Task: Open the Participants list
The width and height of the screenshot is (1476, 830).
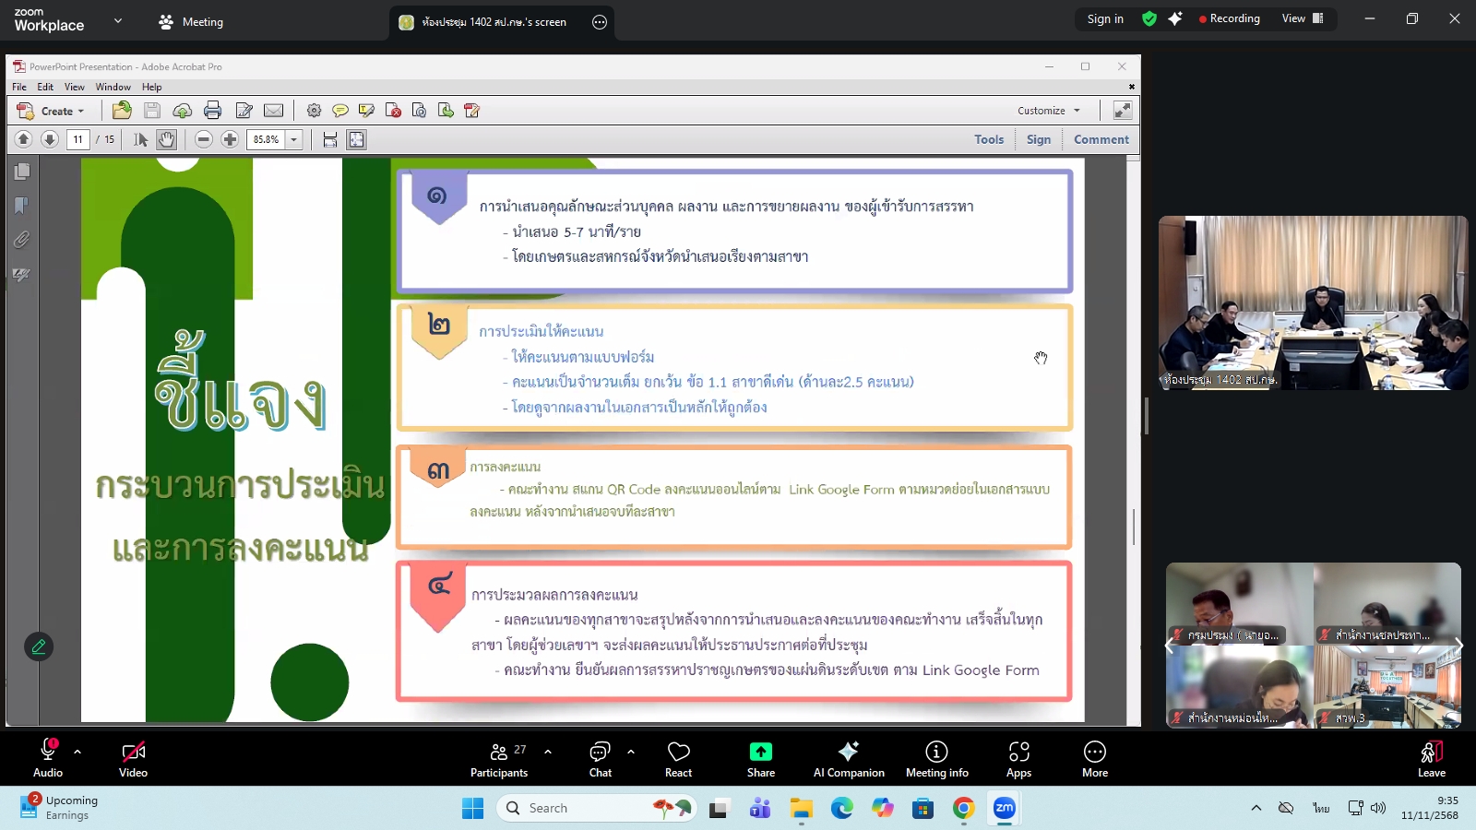Action: 499,759
